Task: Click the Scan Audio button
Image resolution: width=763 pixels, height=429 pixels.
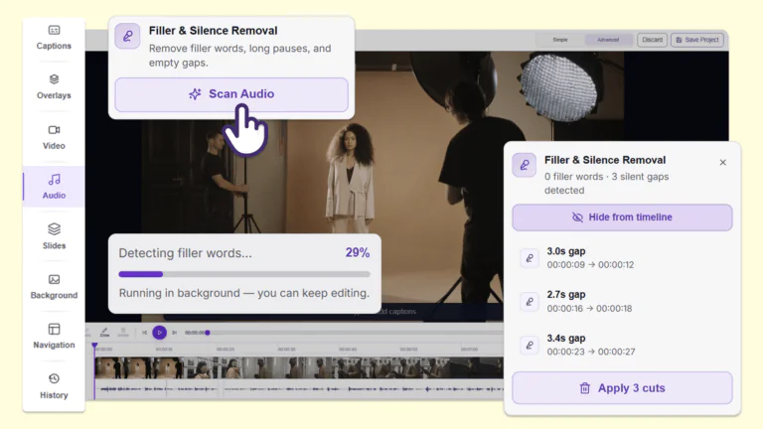Action: point(231,94)
